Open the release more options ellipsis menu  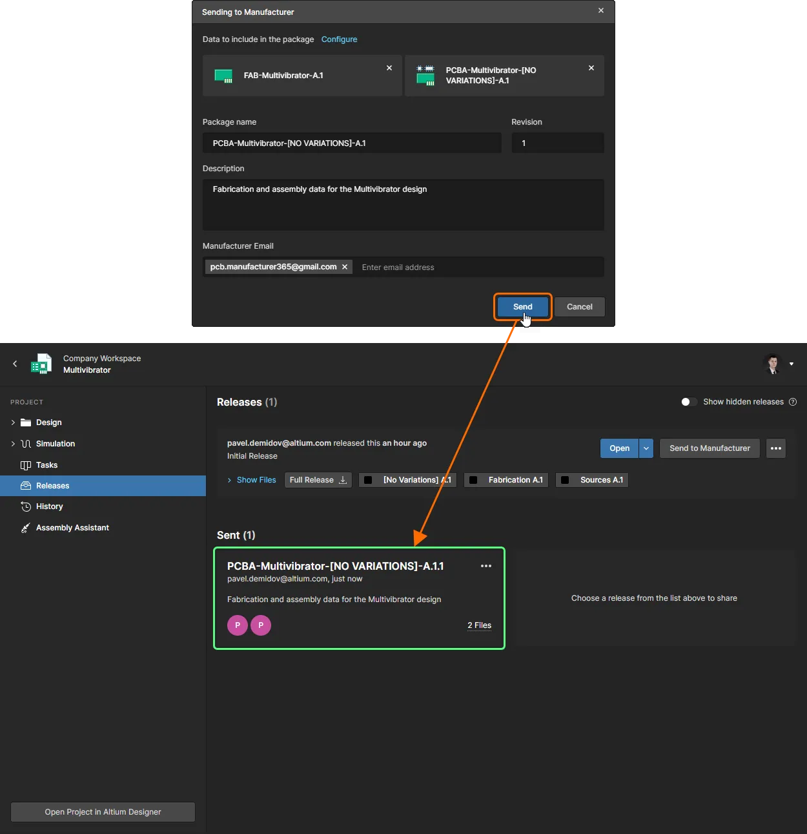point(776,448)
